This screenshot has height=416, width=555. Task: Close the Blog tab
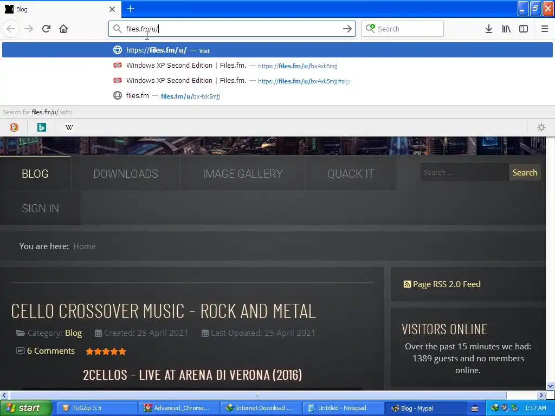(x=112, y=9)
